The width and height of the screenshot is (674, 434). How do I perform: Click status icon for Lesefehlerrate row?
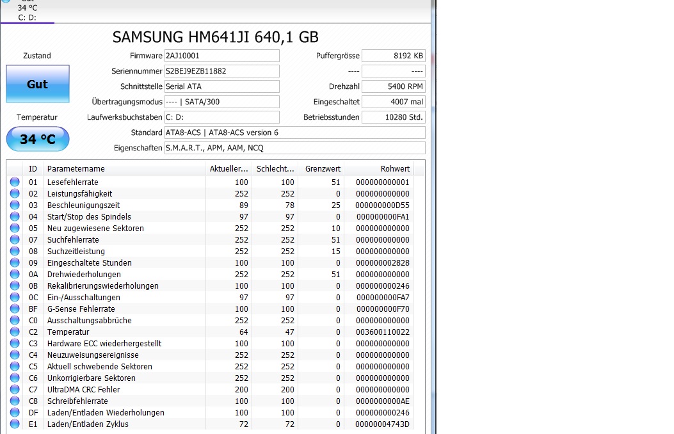click(15, 182)
